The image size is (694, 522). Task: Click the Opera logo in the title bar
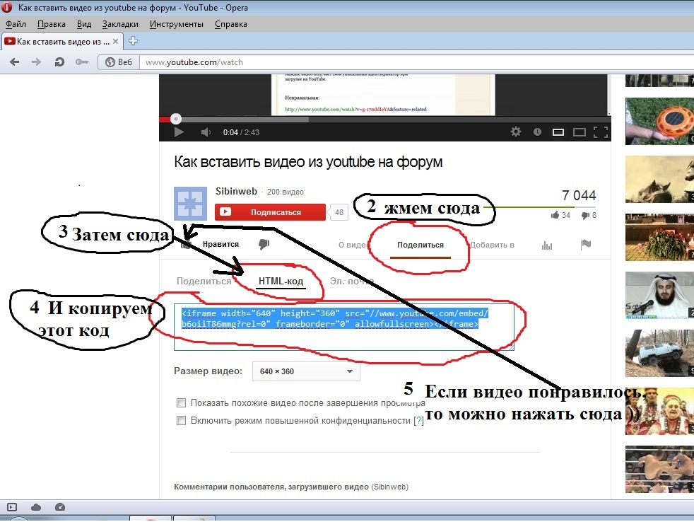pyautogui.click(x=6, y=7)
